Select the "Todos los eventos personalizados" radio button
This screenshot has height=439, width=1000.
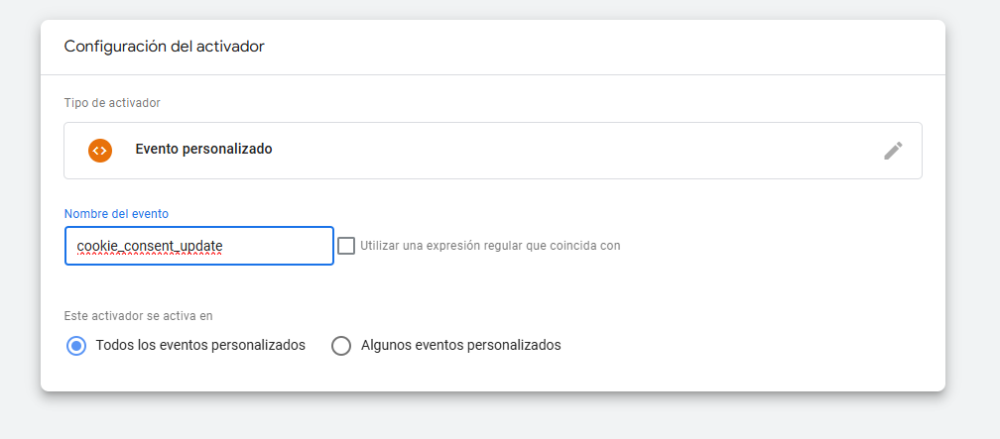(75, 346)
